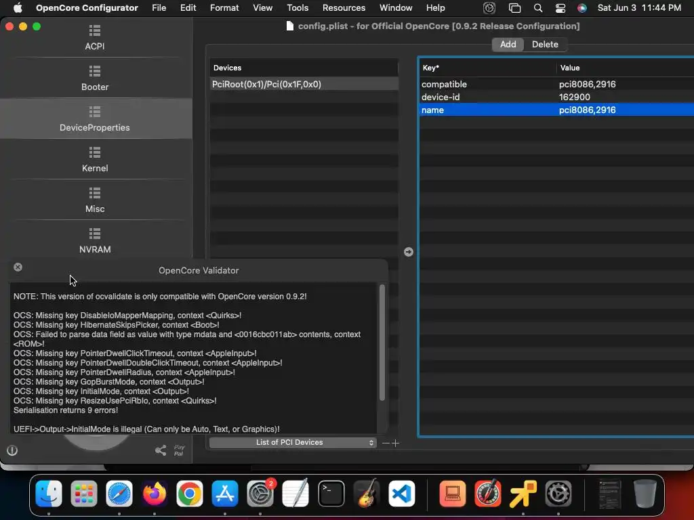Open Launchpad from the Dock
The image size is (694, 520).
83,493
